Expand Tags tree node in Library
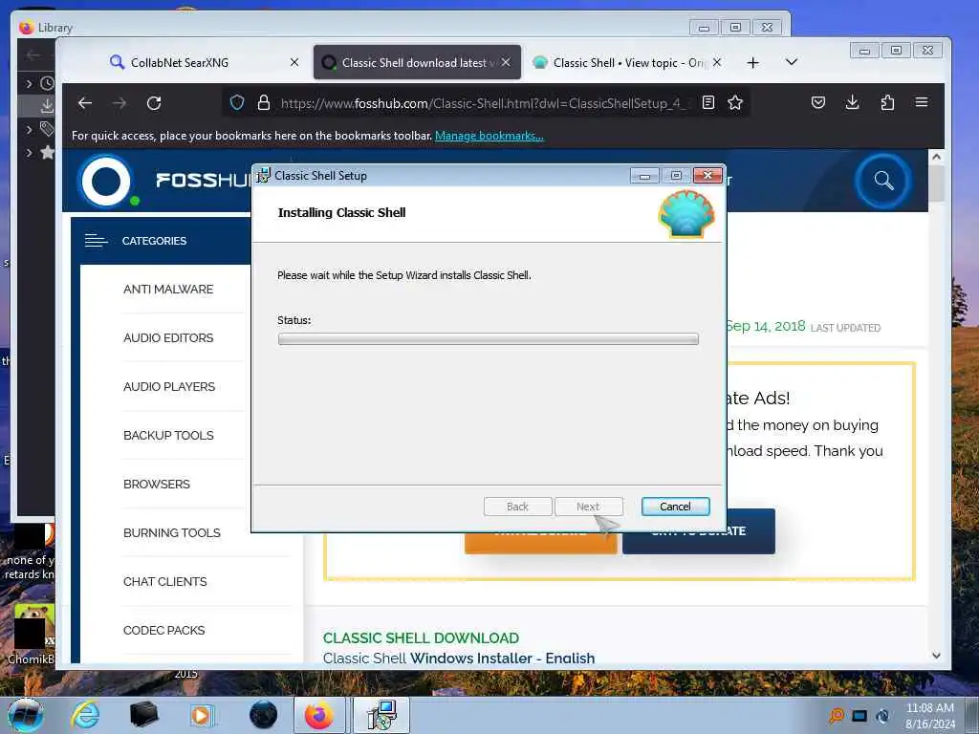The width and height of the screenshot is (979, 734). tap(29, 129)
